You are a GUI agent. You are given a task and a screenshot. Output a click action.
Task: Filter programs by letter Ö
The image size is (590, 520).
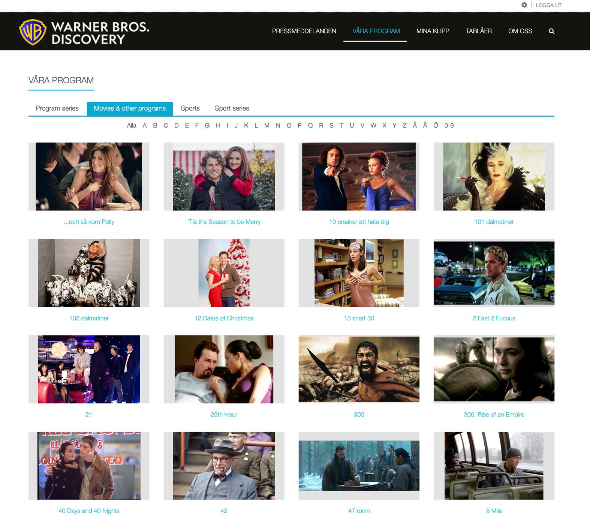[436, 125]
